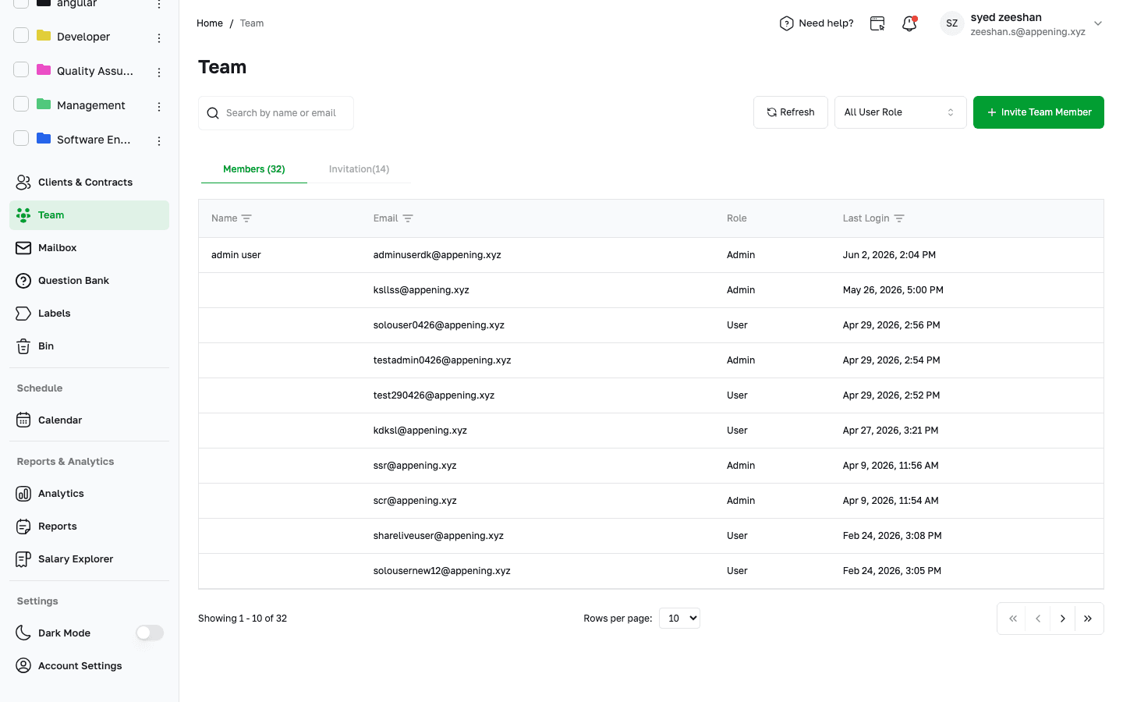
Task: Click the browser window icon beside Need help
Action: pyautogui.click(x=877, y=23)
